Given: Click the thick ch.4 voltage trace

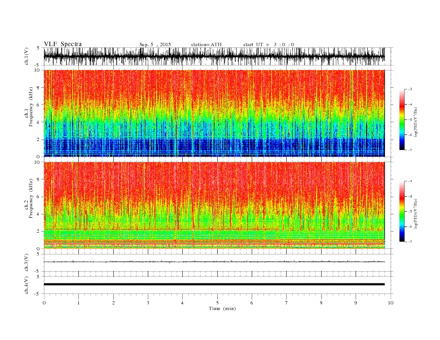Looking at the screenshot, I should pos(214,284).
